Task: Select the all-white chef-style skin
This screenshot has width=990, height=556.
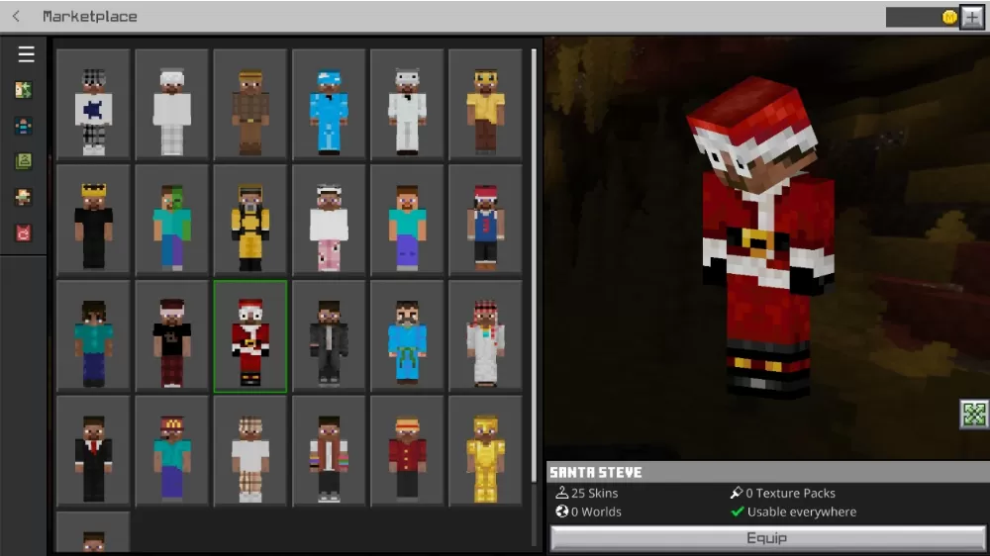Action: pyautogui.click(x=171, y=105)
